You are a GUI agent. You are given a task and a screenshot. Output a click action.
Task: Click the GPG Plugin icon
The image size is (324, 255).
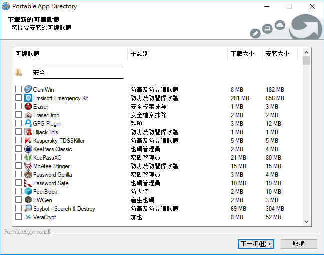(x=28, y=123)
